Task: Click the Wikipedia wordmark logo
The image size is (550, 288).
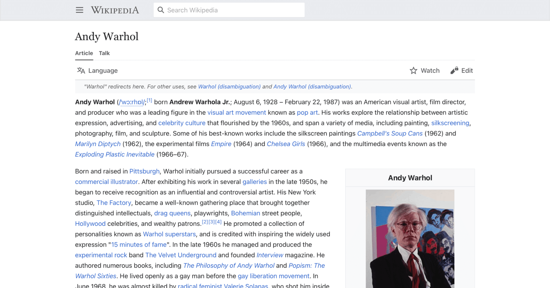Action: pos(115,10)
